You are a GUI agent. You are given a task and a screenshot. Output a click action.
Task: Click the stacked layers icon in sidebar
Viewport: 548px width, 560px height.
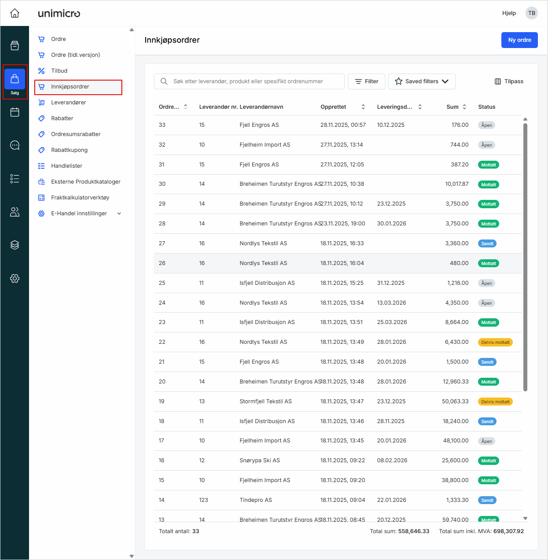(15, 245)
